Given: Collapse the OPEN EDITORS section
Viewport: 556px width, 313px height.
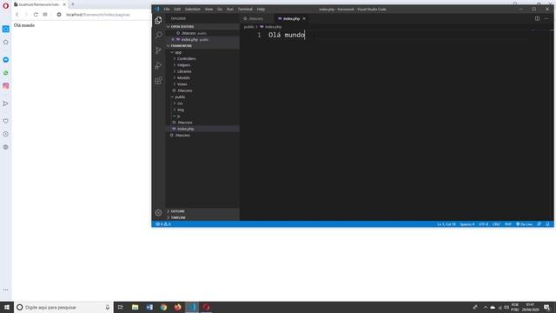Looking at the screenshot, I should point(202,27).
